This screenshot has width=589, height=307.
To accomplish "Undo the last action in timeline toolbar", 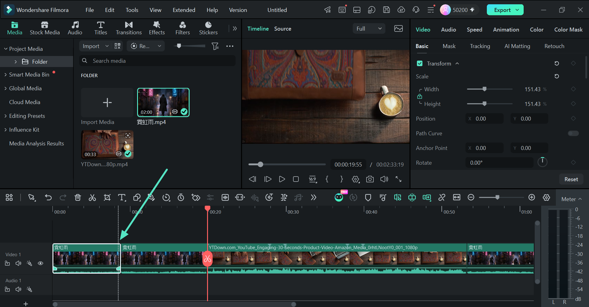I will click(48, 198).
